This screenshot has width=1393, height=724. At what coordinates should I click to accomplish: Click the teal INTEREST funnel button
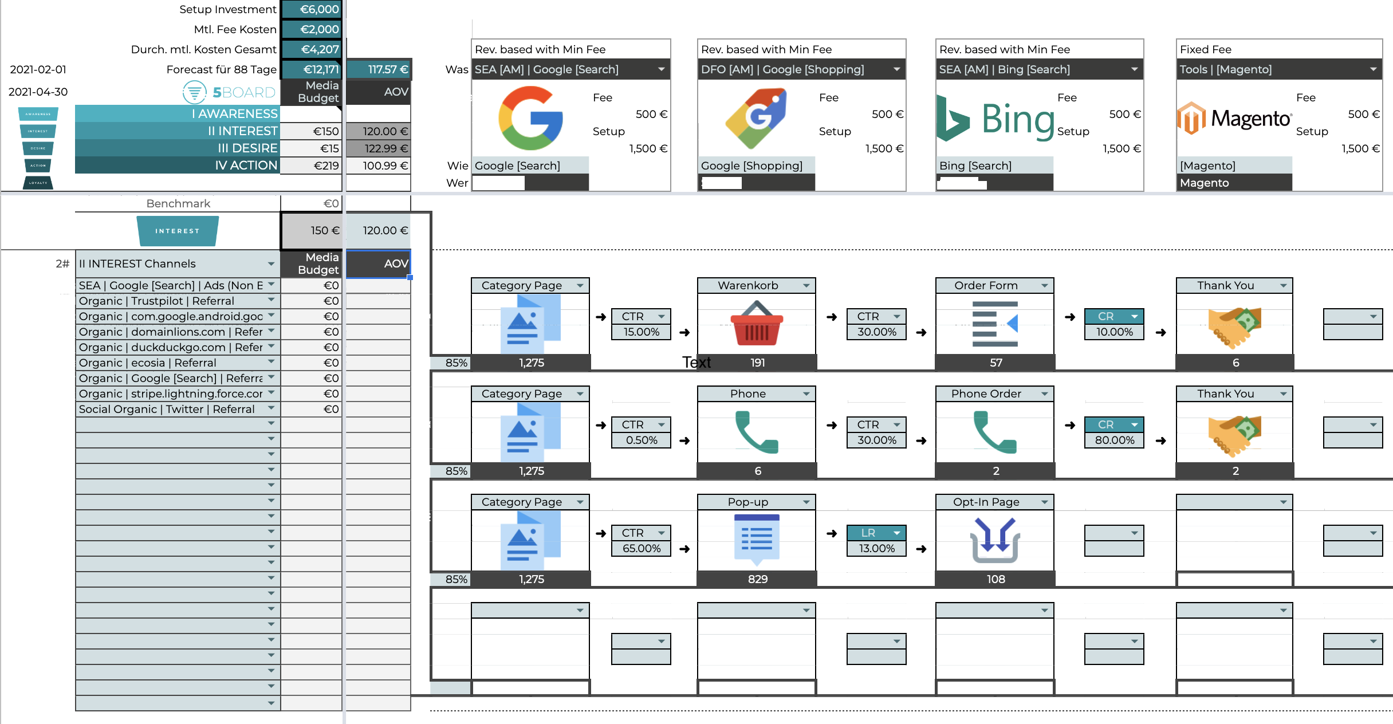(x=178, y=231)
